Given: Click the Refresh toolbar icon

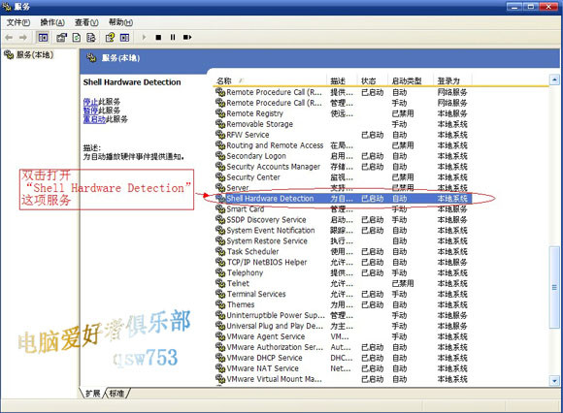Looking at the screenshot, I should [x=77, y=37].
